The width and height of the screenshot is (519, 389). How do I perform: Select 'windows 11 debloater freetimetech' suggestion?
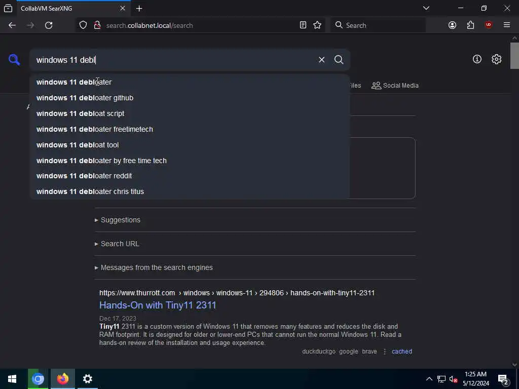tap(190, 129)
